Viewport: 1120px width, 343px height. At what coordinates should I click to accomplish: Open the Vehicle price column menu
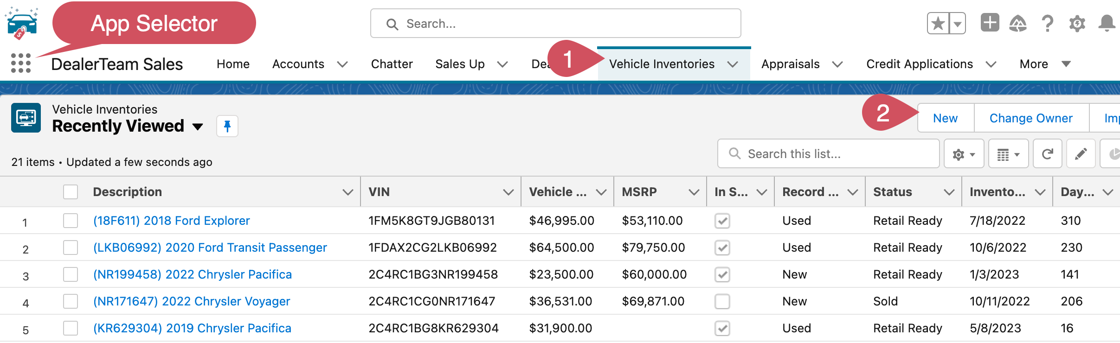(x=601, y=192)
